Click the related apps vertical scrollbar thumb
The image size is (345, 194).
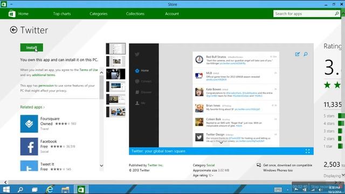tap(101, 87)
